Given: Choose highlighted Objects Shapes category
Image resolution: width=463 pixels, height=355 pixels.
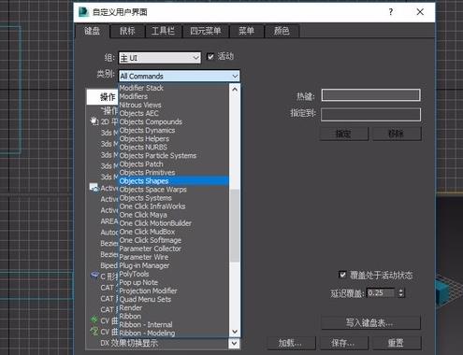Looking at the screenshot, I should point(174,181).
